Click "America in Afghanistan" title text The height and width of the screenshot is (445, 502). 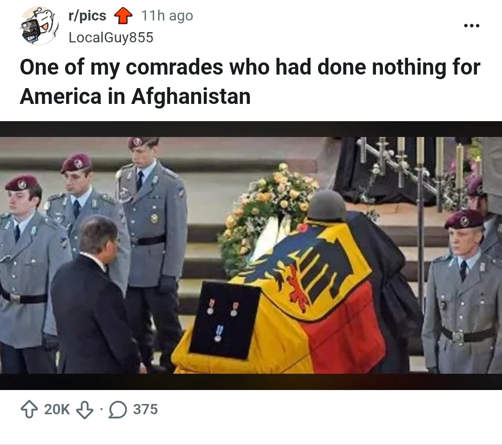point(135,96)
